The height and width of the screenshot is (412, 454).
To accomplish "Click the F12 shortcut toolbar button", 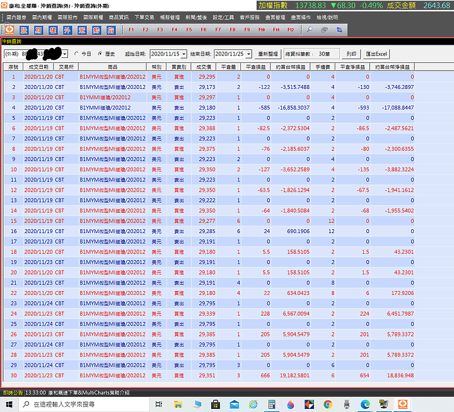I will 291,30.
